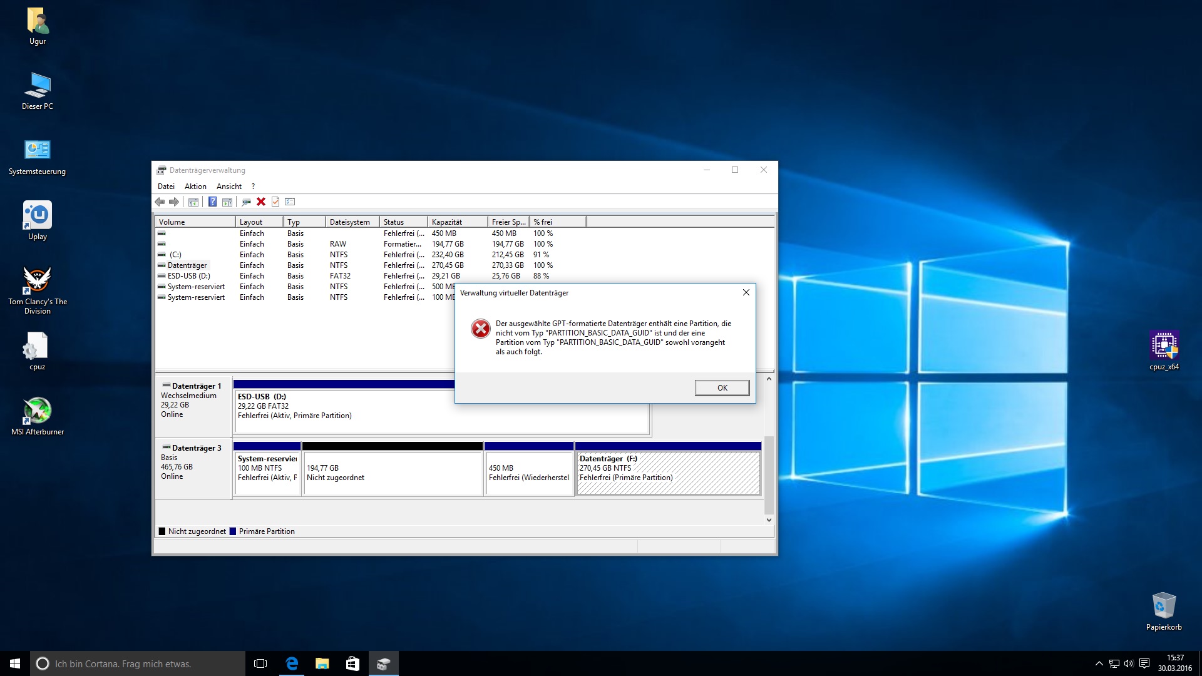Select the 194,77 GB unallocated partition

pyautogui.click(x=393, y=473)
